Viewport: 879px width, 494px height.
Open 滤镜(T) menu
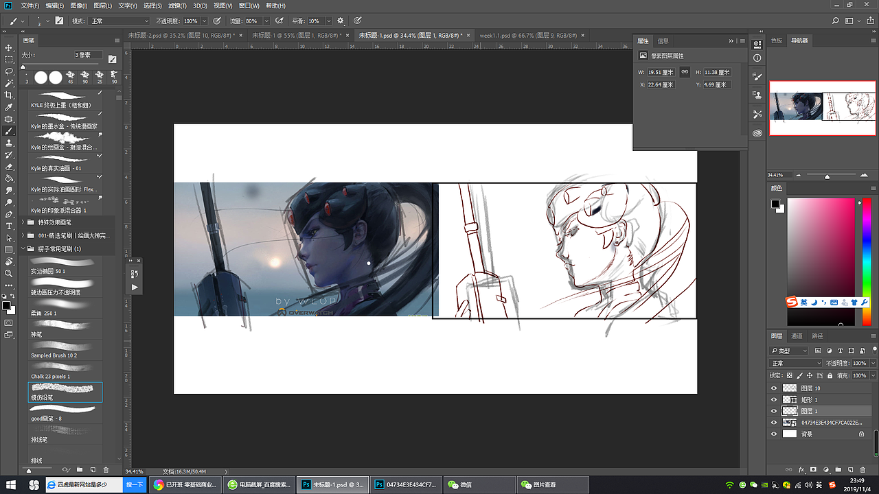(176, 5)
